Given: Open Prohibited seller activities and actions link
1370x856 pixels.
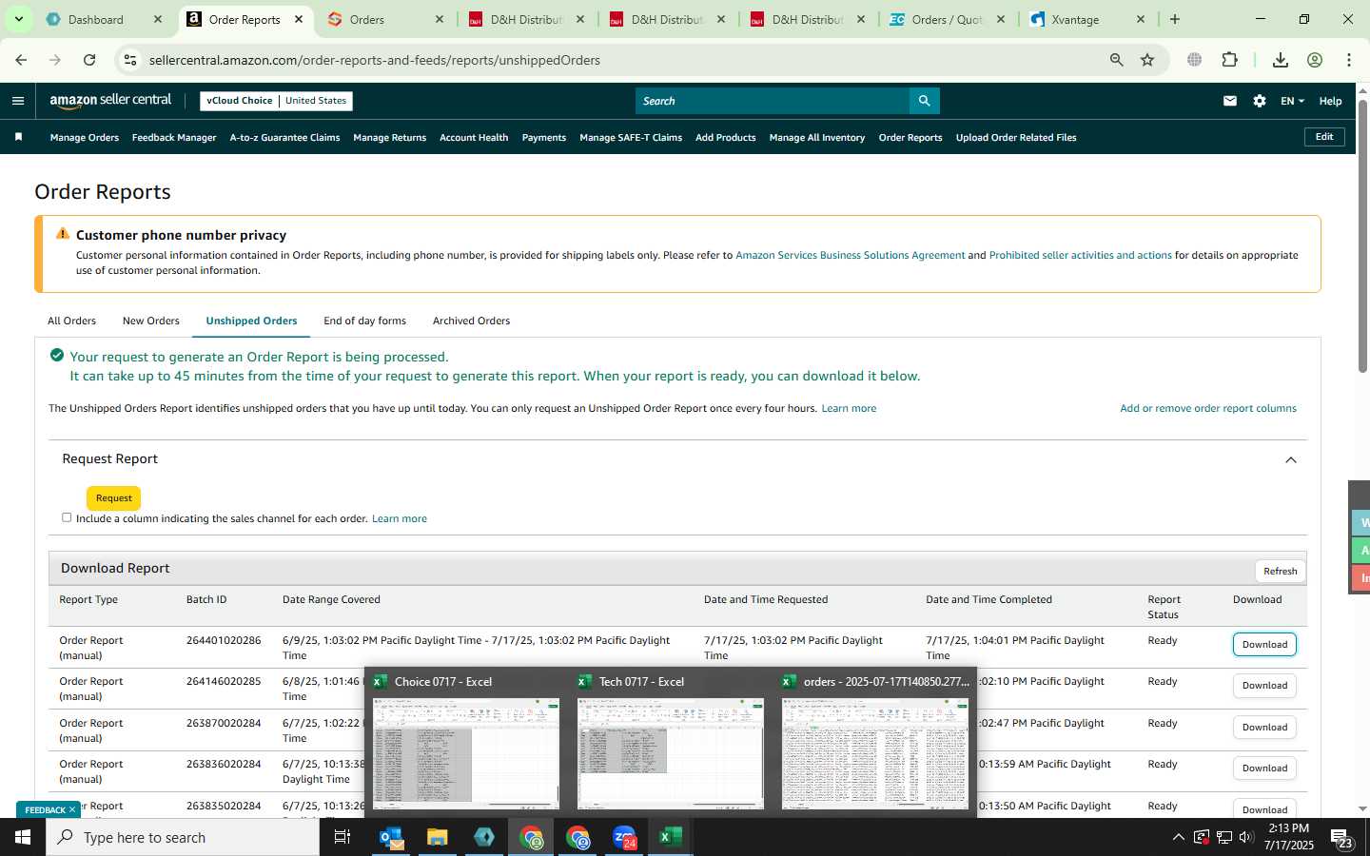Looking at the screenshot, I should [1081, 255].
